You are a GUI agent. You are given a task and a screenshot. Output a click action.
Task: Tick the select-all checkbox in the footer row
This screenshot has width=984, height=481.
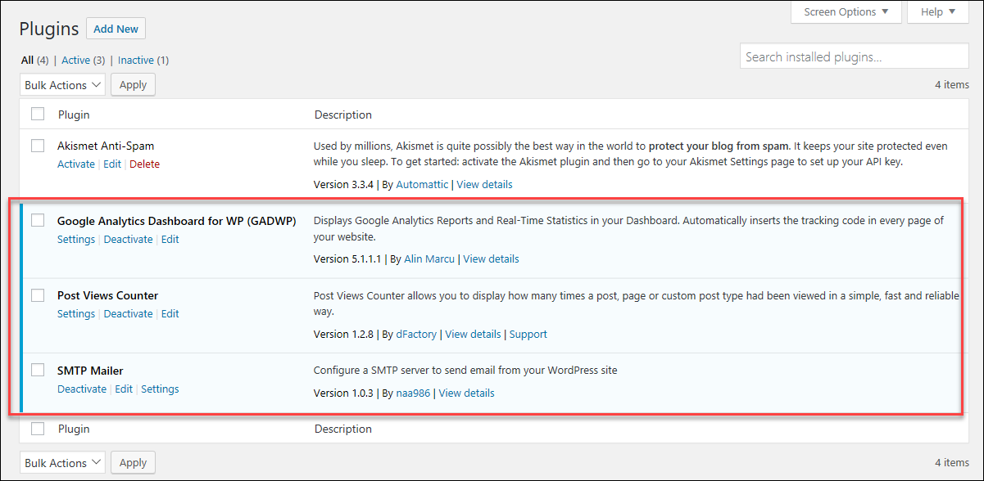[38, 428]
